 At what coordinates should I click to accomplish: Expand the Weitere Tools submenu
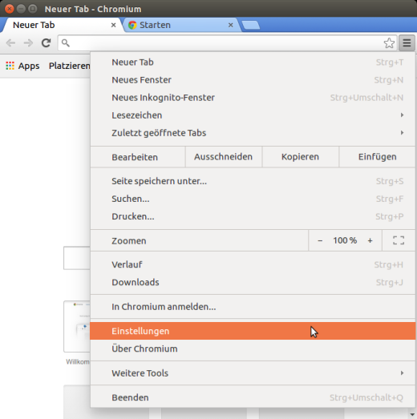tap(253, 373)
